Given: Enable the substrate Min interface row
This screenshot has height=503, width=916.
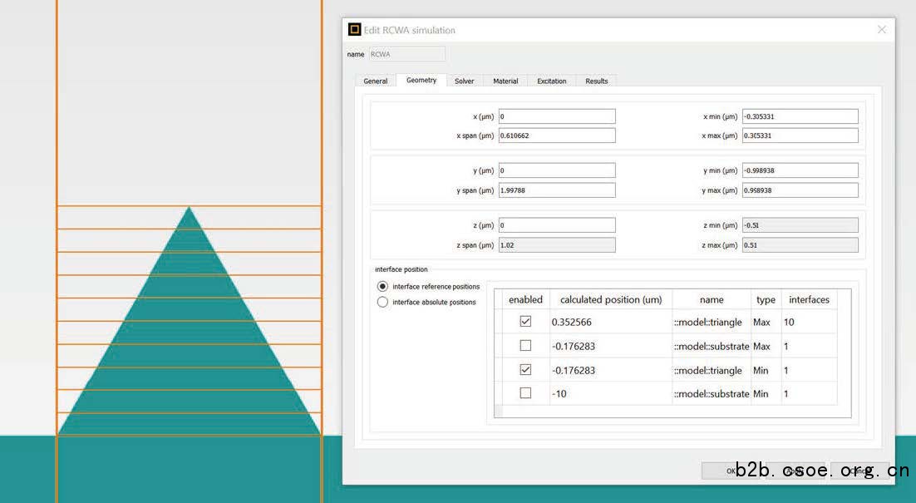Looking at the screenshot, I should (525, 393).
